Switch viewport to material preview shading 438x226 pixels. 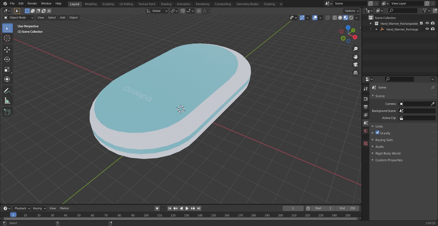point(346,18)
